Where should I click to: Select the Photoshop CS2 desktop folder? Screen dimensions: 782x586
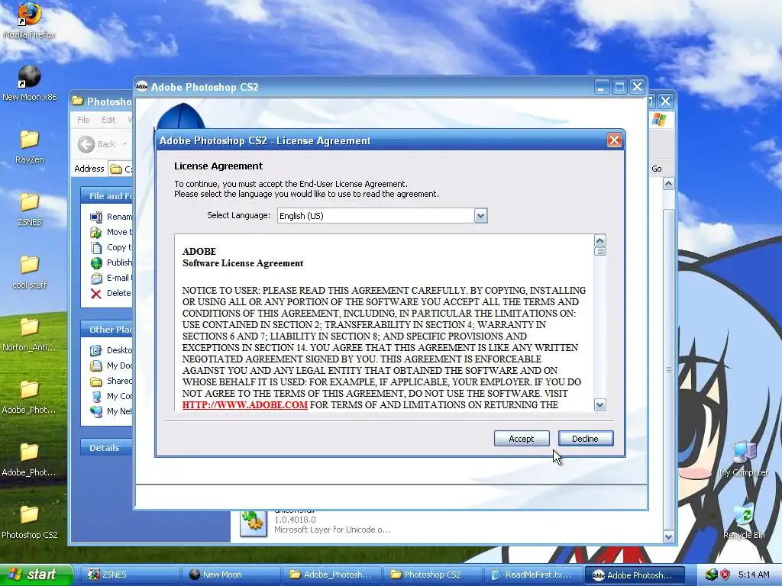coord(30,522)
